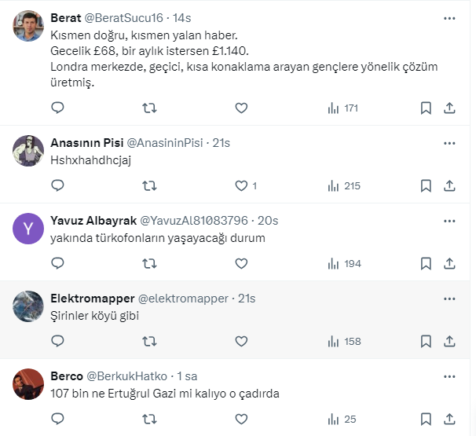This screenshot has height=436, width=476.
Task: Open more options on Berco's tweet
Action: pos(449,376)
